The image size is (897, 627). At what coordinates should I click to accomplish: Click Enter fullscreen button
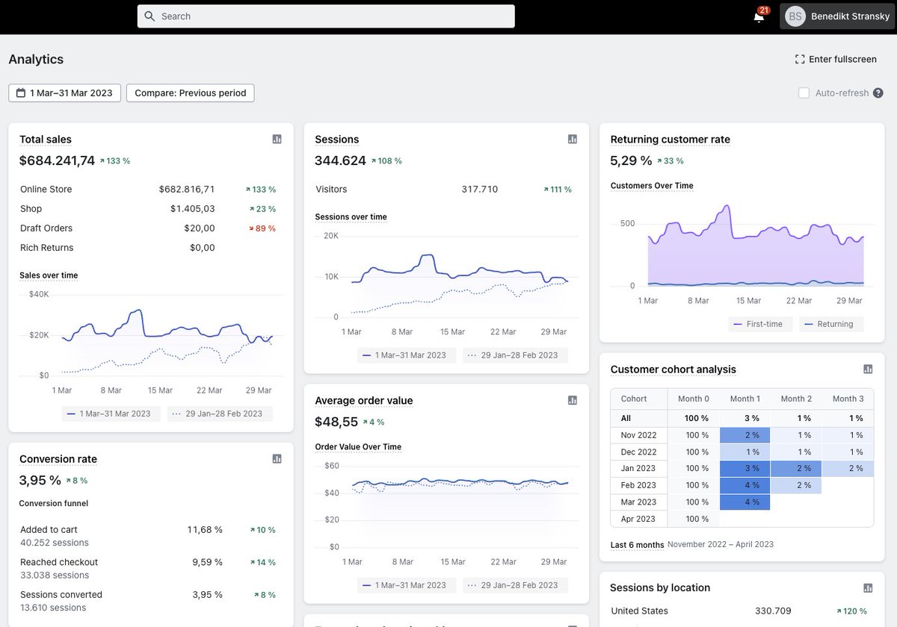click(x=836, y=59)
